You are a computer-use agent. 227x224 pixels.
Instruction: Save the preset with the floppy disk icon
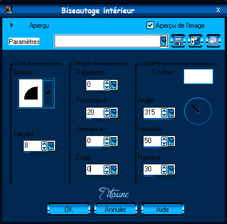178,41
